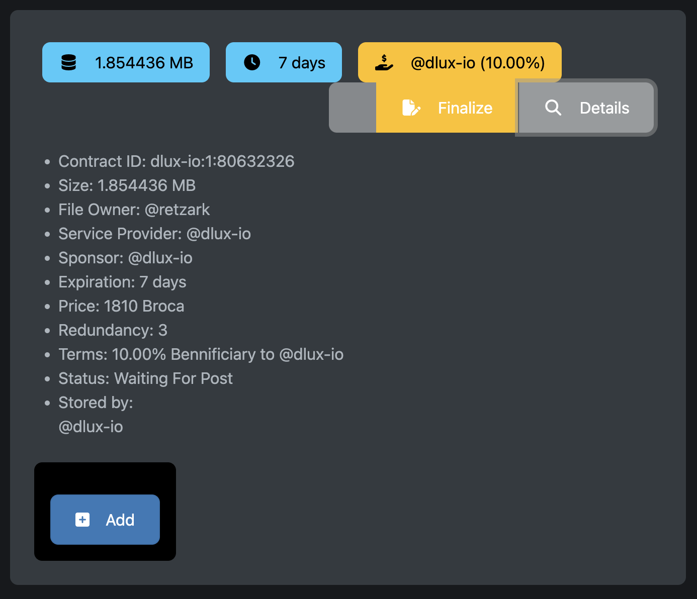Click the stored-by @dlux-io name
Screen dimensions: 697x599
(x=91, y=427)
